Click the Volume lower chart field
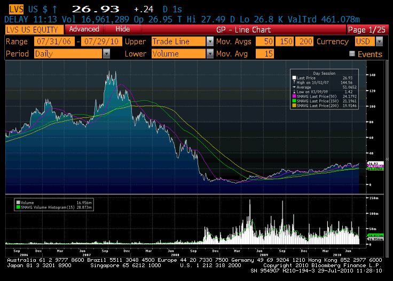Screen dimensions: 393x281 tap(179, 53)
